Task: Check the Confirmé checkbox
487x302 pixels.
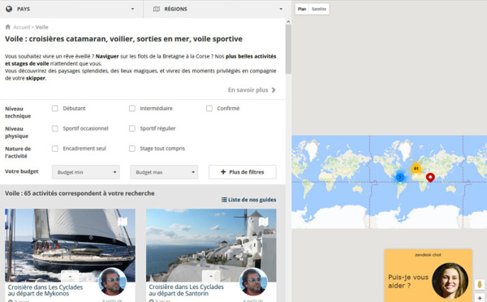Action: pos(209,109)
